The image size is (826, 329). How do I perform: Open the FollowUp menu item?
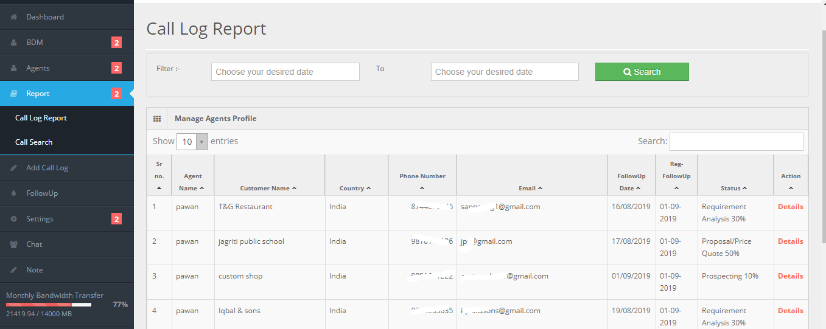67,193
